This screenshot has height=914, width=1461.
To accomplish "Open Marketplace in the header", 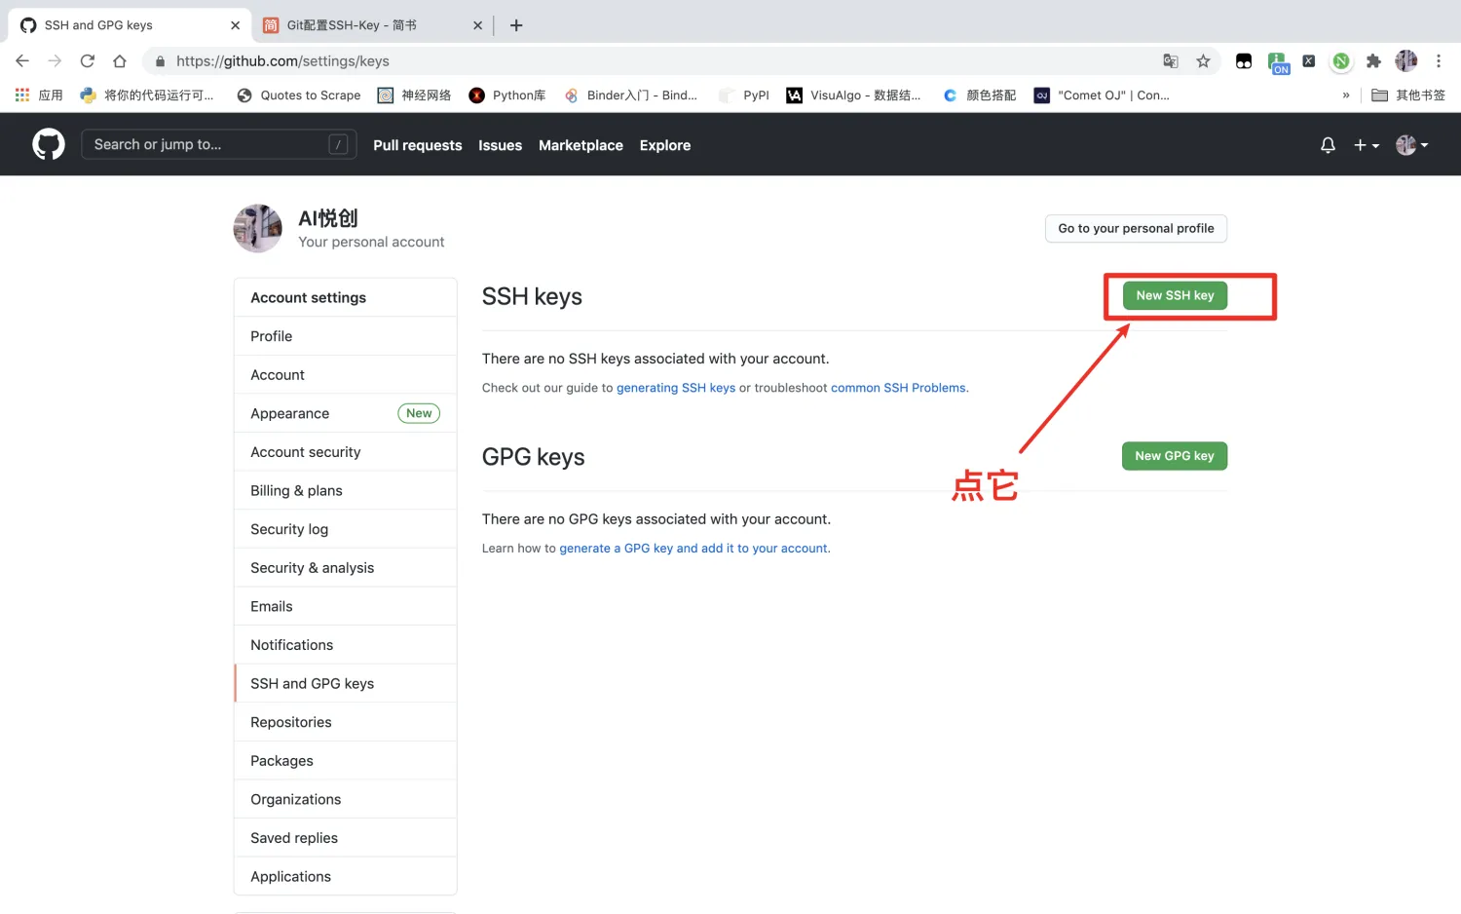I will pyautogui.click(x=581, y=145).
